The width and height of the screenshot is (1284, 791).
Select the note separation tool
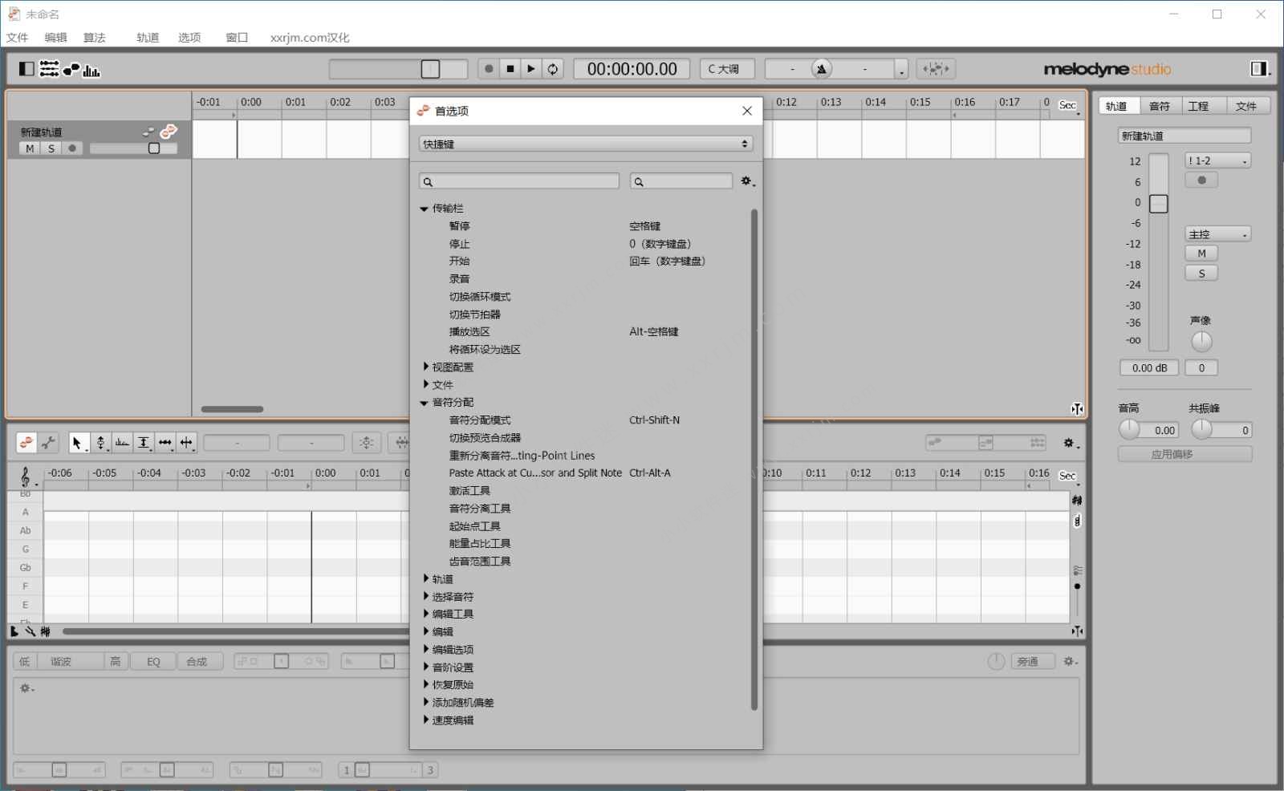[x=187, y=442]
